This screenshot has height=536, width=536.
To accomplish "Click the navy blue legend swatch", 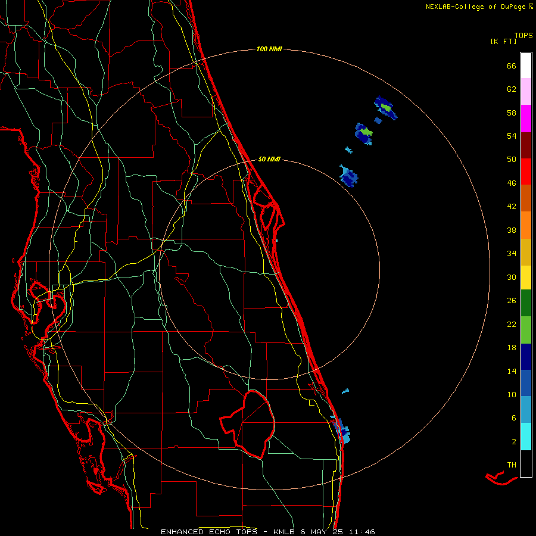I will pyautogui.click(x=526, y=357).
